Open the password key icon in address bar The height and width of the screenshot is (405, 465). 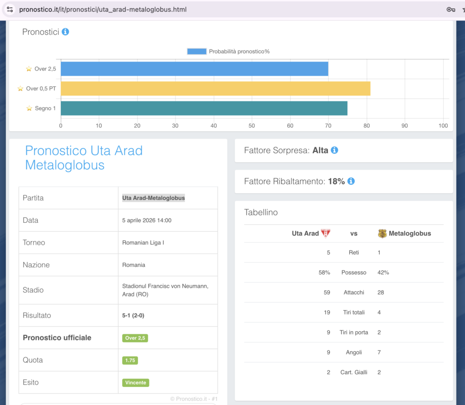tap(451, 9)
